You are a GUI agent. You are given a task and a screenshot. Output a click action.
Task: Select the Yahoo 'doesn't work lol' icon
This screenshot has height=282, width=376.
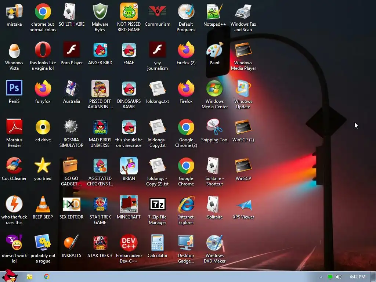click(x=14, y=242)
